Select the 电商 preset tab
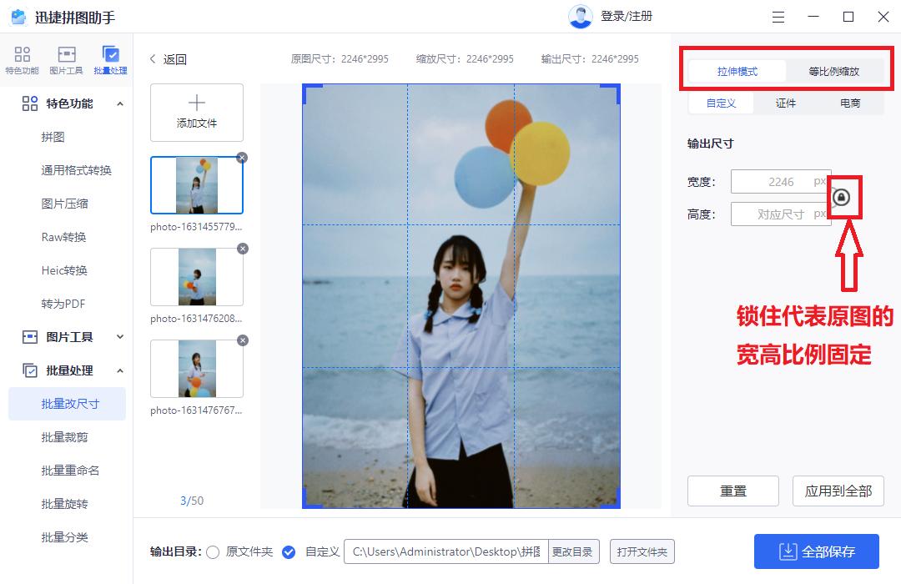 tap(850, 103)
